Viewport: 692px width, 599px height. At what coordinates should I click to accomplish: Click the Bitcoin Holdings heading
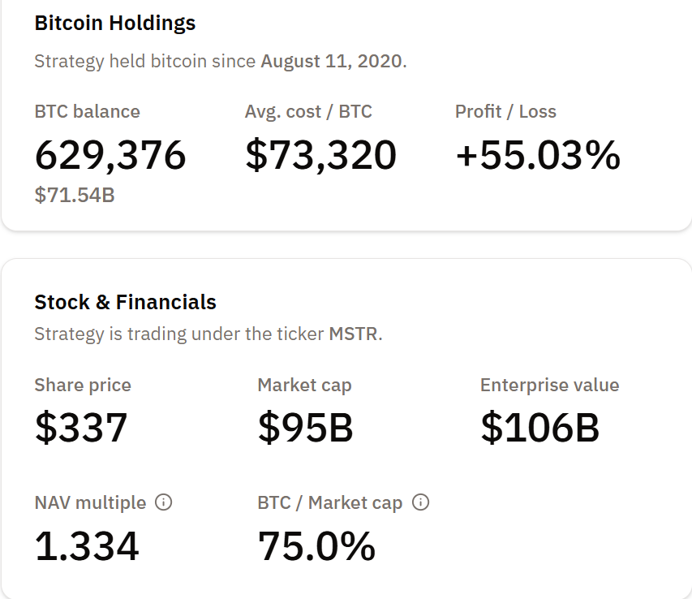coord(115,23)
